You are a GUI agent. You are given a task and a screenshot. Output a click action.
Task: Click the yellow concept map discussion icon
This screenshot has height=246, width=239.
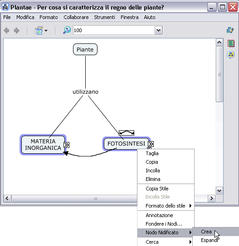coord(231,55)
